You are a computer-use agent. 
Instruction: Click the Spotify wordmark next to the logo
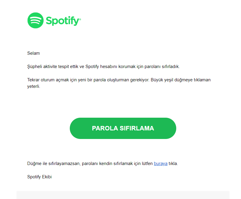pos(62,21)
